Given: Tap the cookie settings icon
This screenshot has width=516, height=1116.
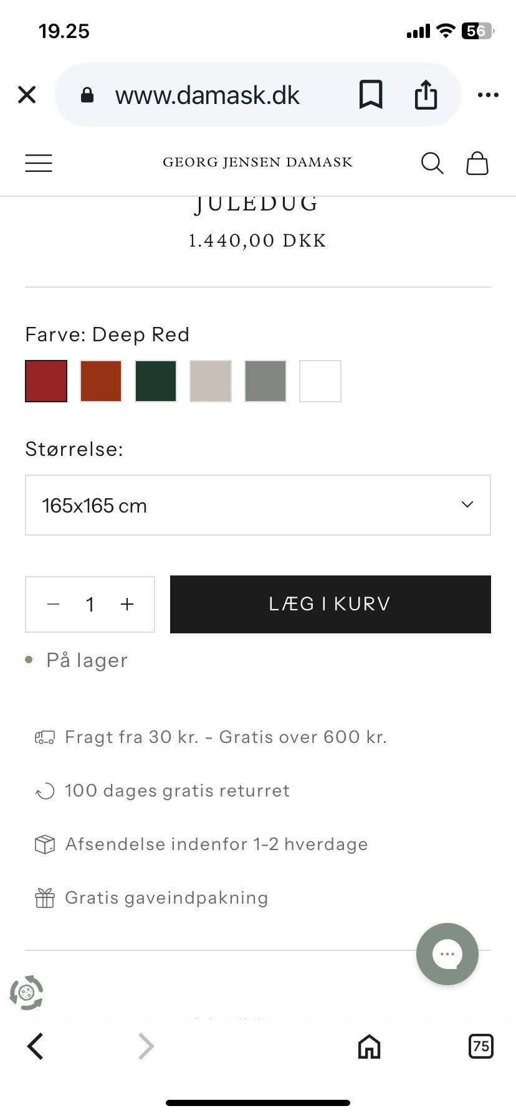Looking at the screenshot, I should [26, 993].
